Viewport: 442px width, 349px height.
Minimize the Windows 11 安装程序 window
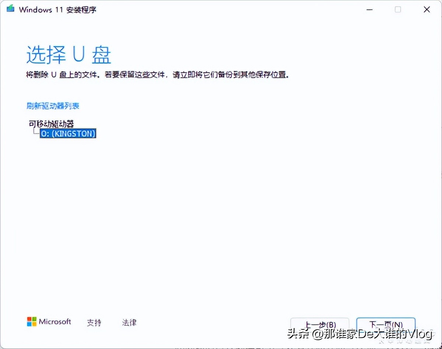369,9
